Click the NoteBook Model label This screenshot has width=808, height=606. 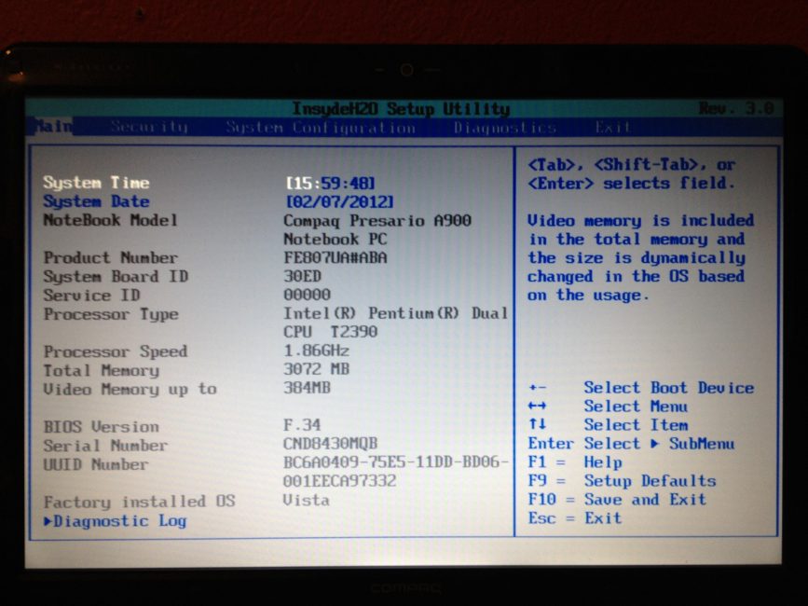[110, 220]
